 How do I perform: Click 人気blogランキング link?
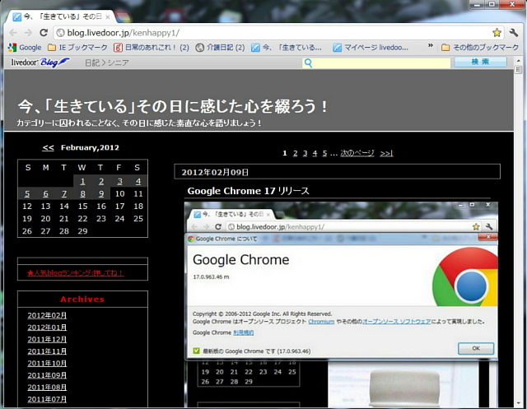point(76,273)
